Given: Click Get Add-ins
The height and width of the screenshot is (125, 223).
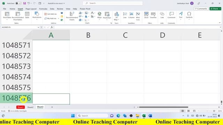Looking at the screenshot, I should tap(51, 14).
